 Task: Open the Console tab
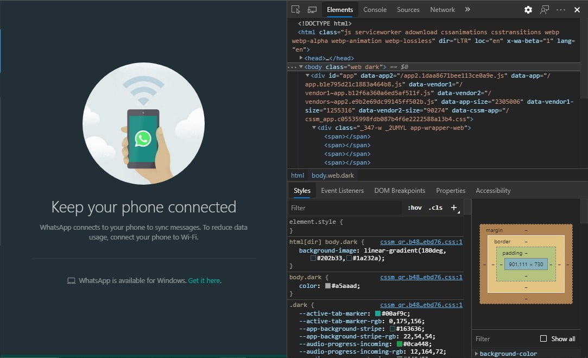pyautogui.click(x=375, y=10)
